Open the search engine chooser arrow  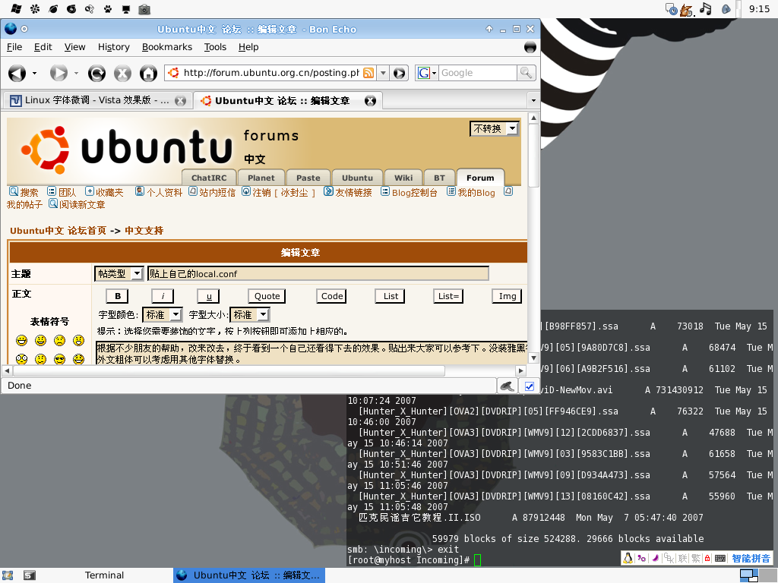(x=434, y=74)
